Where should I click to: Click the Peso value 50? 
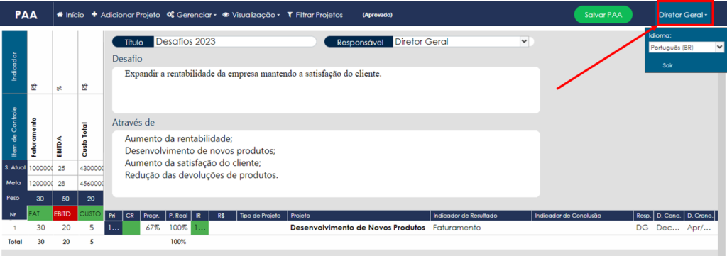pos(65,198)
